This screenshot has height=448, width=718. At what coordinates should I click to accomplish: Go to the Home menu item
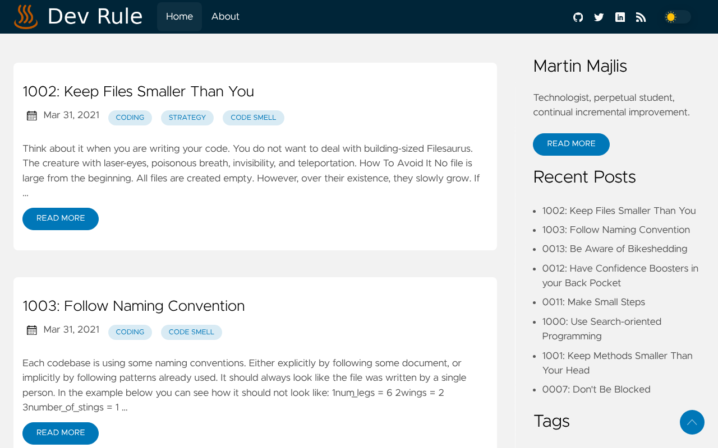point(179,17)
